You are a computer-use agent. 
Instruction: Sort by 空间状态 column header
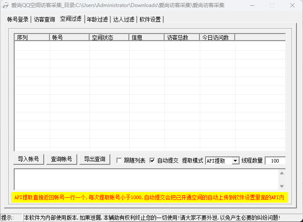(109, 37)
